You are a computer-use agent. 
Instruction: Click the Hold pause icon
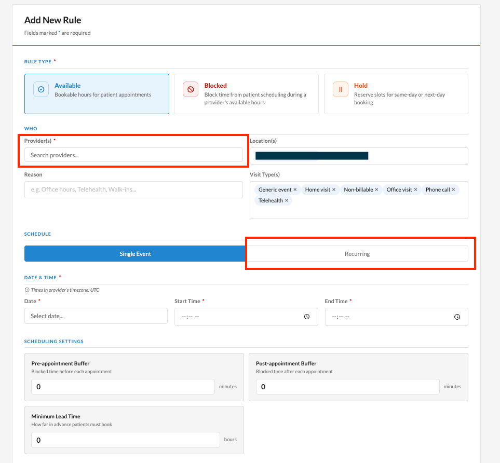pyautogui.click(x=341, y=90)
